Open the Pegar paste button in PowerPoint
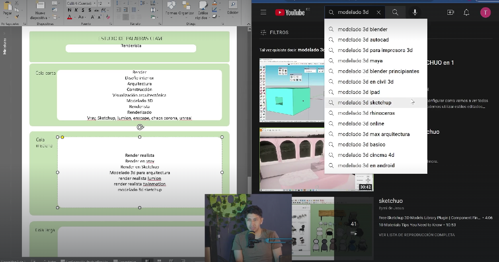Screen dimensions: 499x262 pos(7,9)
